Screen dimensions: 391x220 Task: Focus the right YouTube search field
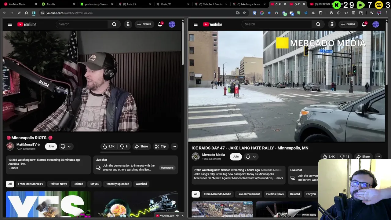coord(277,24)
